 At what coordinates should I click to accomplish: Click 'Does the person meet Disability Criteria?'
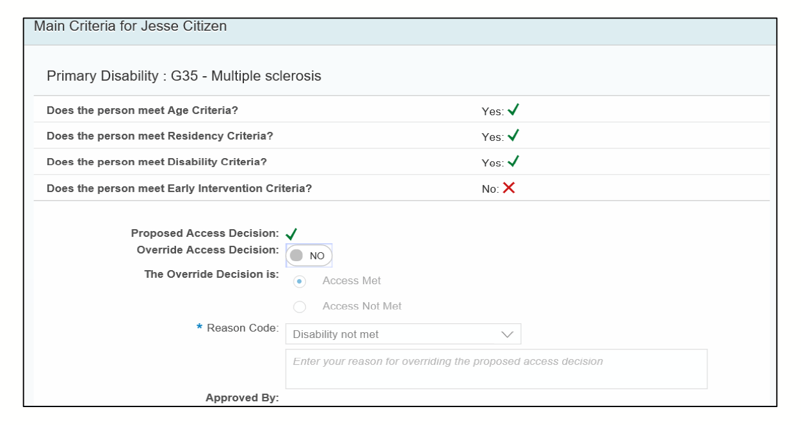157,163
